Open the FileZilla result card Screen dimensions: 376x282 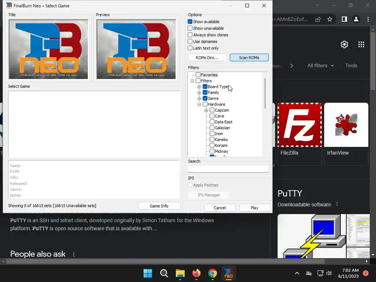(300, 134)
